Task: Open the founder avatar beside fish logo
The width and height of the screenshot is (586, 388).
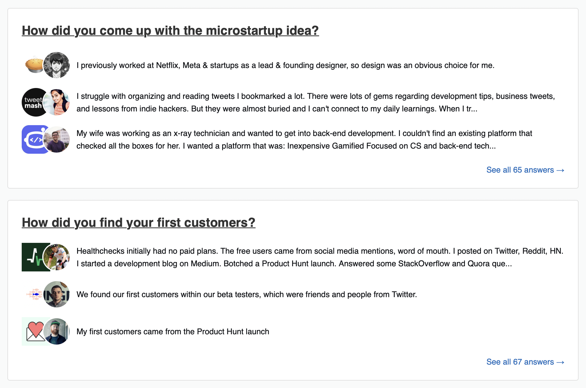Action: click(57, 294)
